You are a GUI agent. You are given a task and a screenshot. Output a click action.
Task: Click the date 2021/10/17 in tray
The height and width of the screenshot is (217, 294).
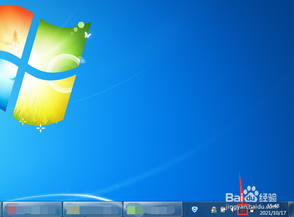[273, 213]
